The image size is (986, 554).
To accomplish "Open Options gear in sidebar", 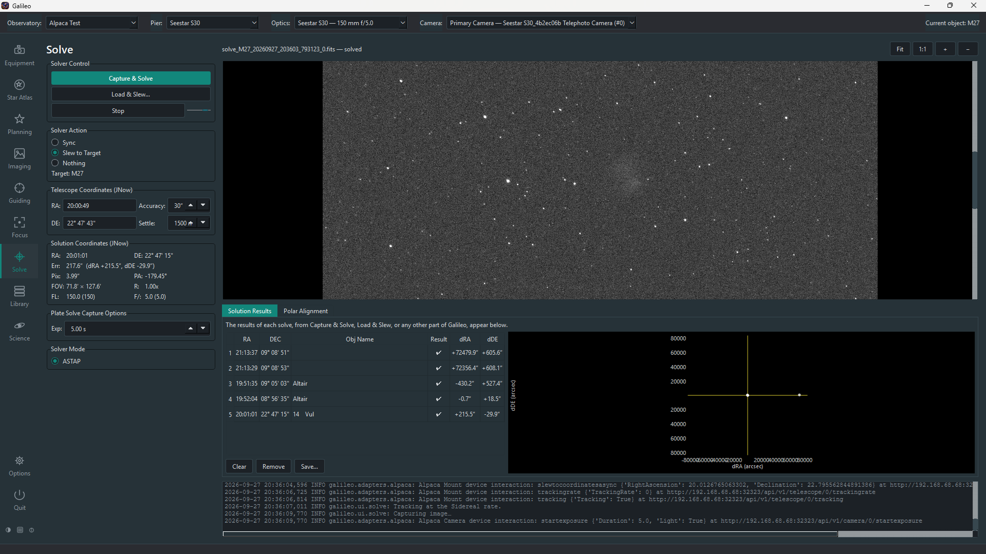I will click(20, 466).
